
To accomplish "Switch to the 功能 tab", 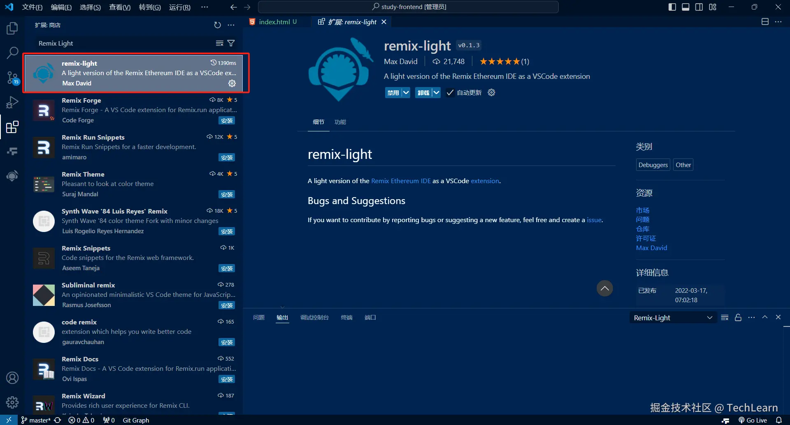I will point(340,122).
